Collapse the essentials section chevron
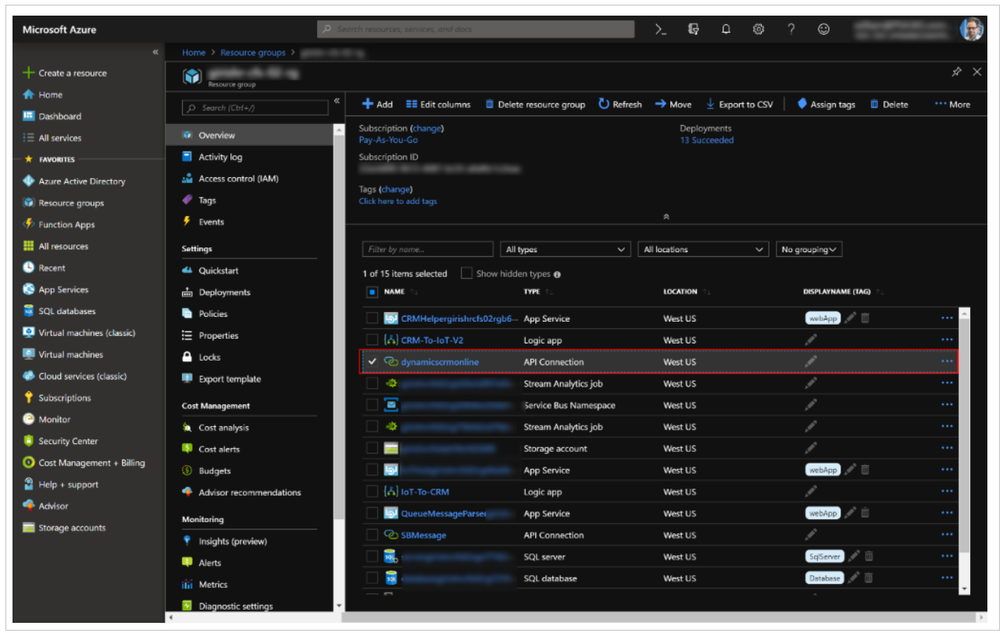1003x633 pixels. click(666, 216)
